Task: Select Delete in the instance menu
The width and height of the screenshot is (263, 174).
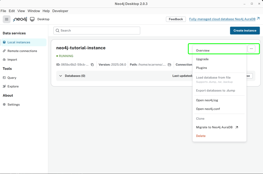Action: tap(201, 136)
